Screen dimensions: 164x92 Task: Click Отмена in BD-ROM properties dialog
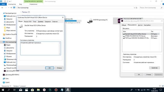click(149, 75)
